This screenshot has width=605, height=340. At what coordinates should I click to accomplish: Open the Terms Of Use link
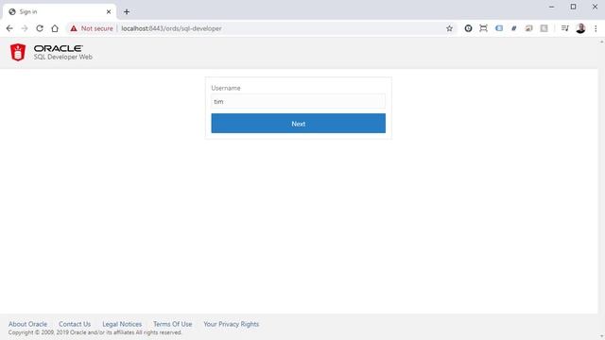coord(172,324)
